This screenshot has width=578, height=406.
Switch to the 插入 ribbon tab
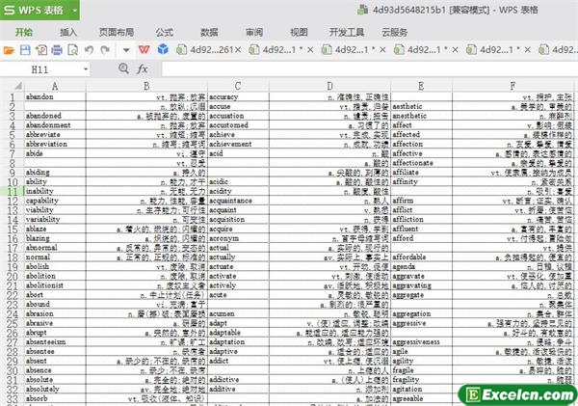[68, 33]
